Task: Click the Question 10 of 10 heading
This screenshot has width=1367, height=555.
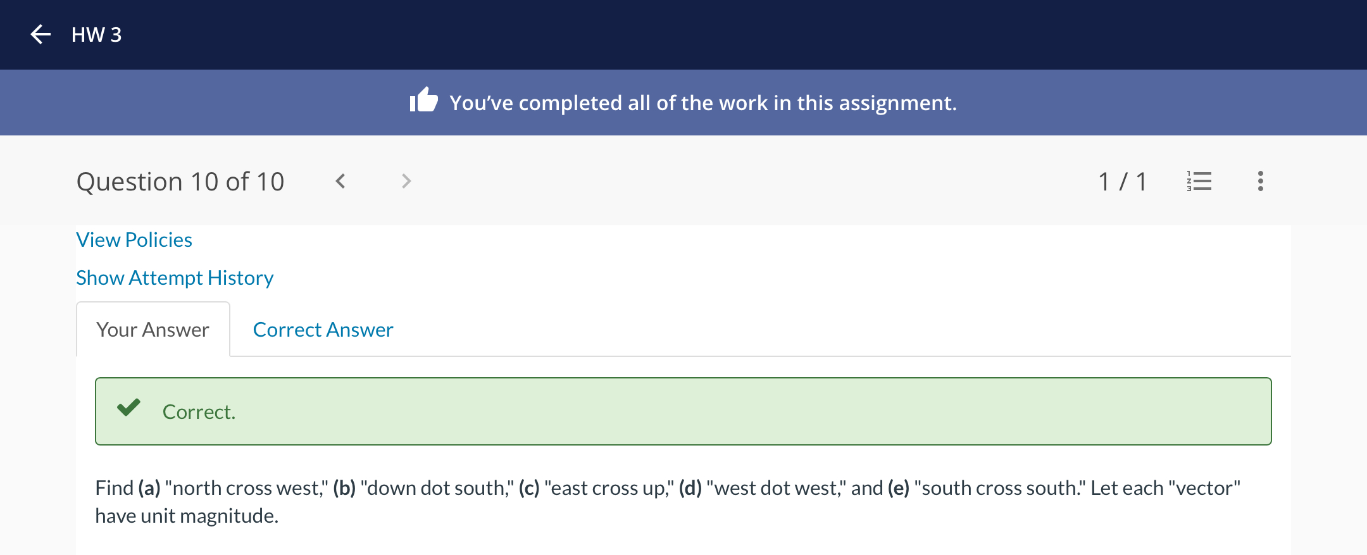Action: click(180, 182)
